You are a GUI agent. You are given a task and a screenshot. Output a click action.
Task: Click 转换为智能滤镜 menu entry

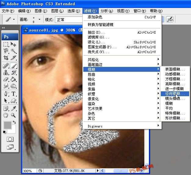point(100,24)
